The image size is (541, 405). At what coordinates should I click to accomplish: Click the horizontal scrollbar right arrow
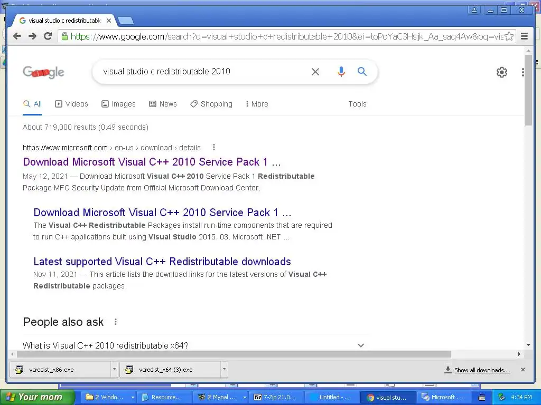pyautogui.click(x=519, y=354)
